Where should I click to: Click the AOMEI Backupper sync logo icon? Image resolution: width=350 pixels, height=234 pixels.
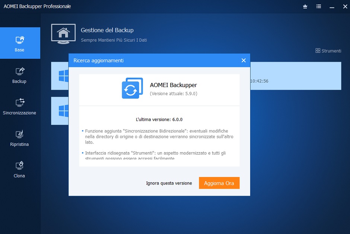click(x=132, y=88)
